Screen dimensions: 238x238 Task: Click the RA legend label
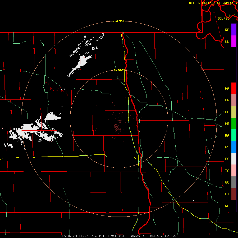(x=227, y=136)
